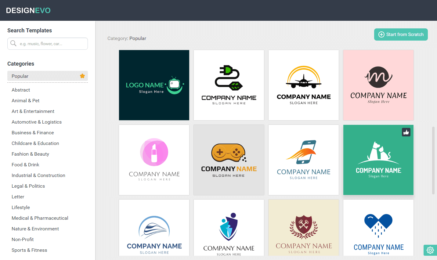The height and width of the screenshot is (260, 437).
Task: Select the Sports & Fitness category
Action: point(29,250)
